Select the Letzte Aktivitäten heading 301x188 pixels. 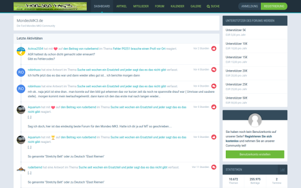click(x=30, y=39)
